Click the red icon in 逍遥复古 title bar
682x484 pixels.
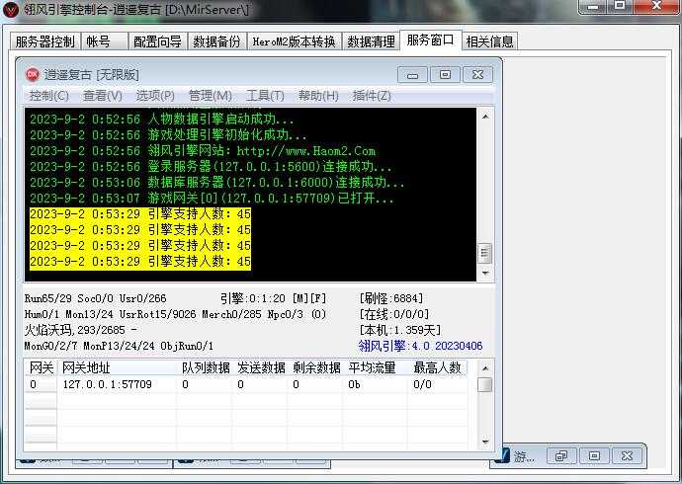point(31,75)
